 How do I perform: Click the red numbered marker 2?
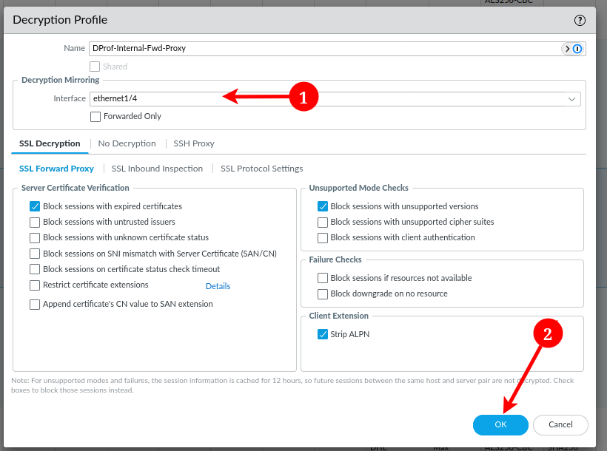coord(548,333)
